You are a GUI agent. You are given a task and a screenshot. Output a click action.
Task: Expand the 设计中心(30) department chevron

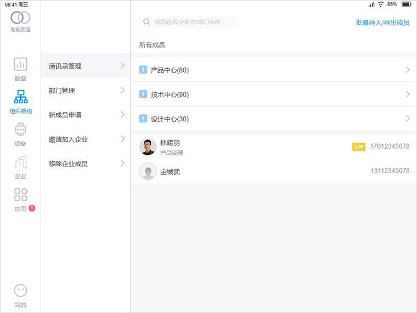click(x=408, y=119)
